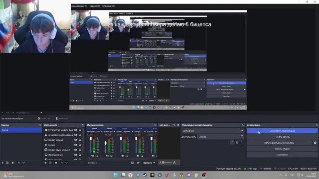319x179 pixels.
Task: Toggle mixer layout icon beside Options
Action: tap(133, 163)
